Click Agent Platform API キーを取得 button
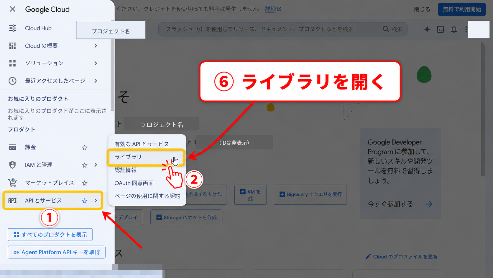This screenshot has width=493, height=278. tap(57, 252)
